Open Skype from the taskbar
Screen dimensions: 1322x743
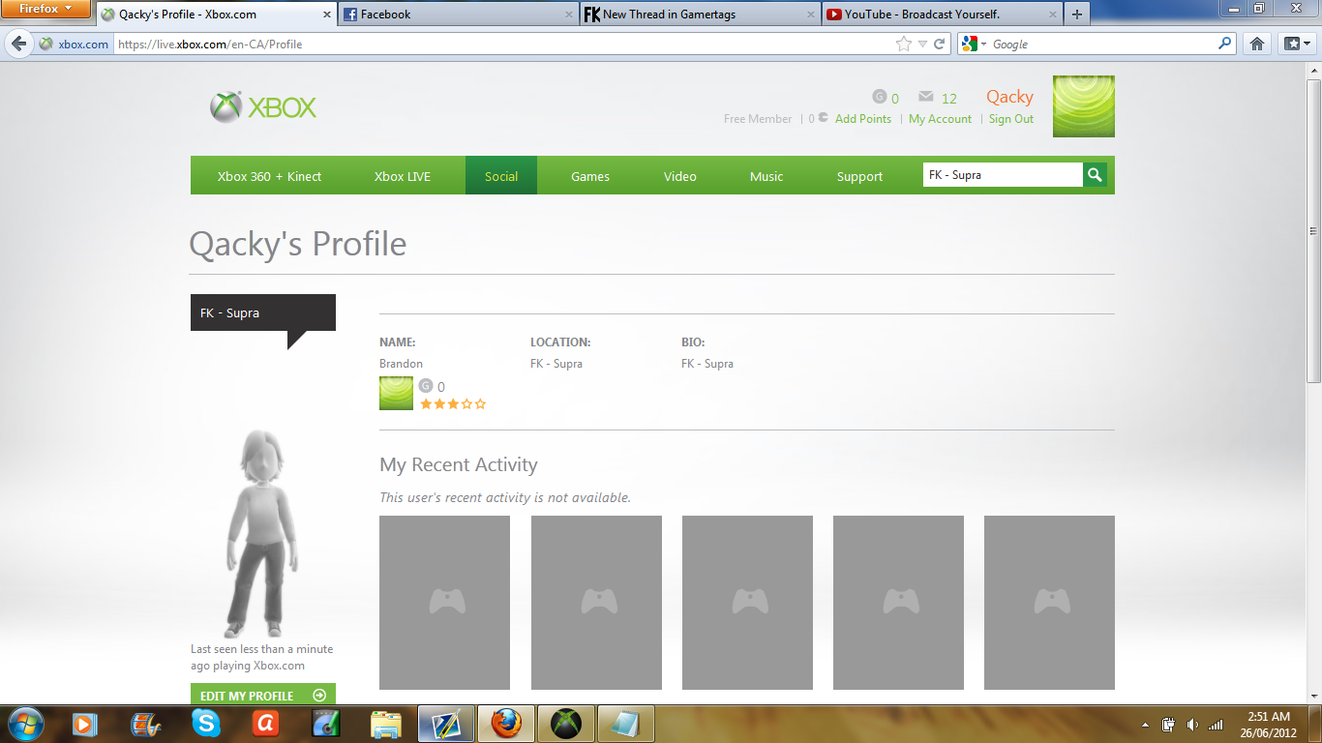(205, 723)
